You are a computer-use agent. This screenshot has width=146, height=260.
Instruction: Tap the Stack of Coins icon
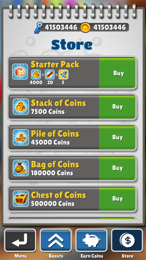point(21,107)
